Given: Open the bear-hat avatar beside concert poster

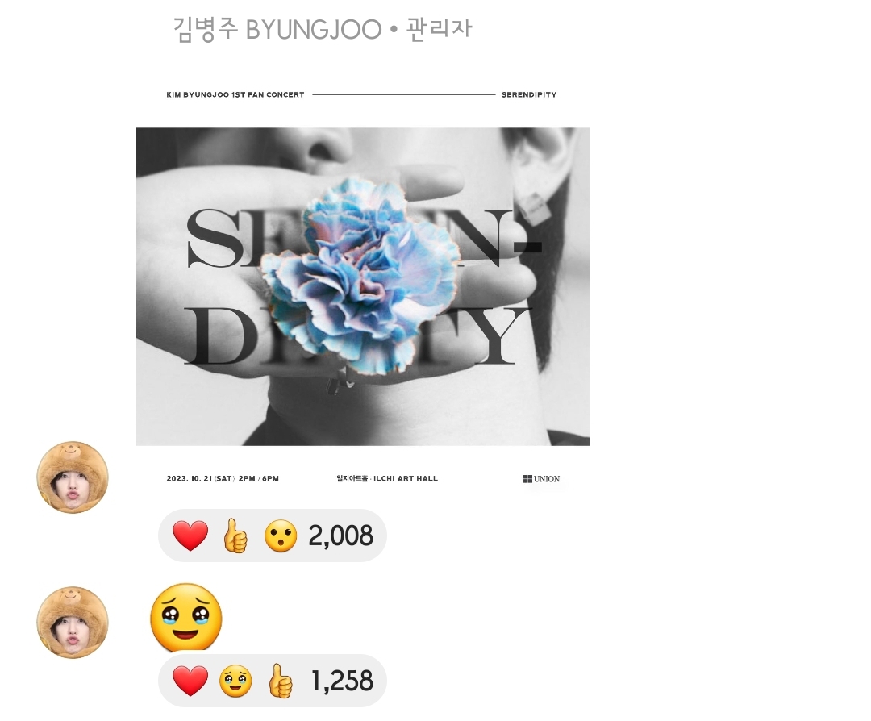Looking at the screenshot, I should [73, 477].
